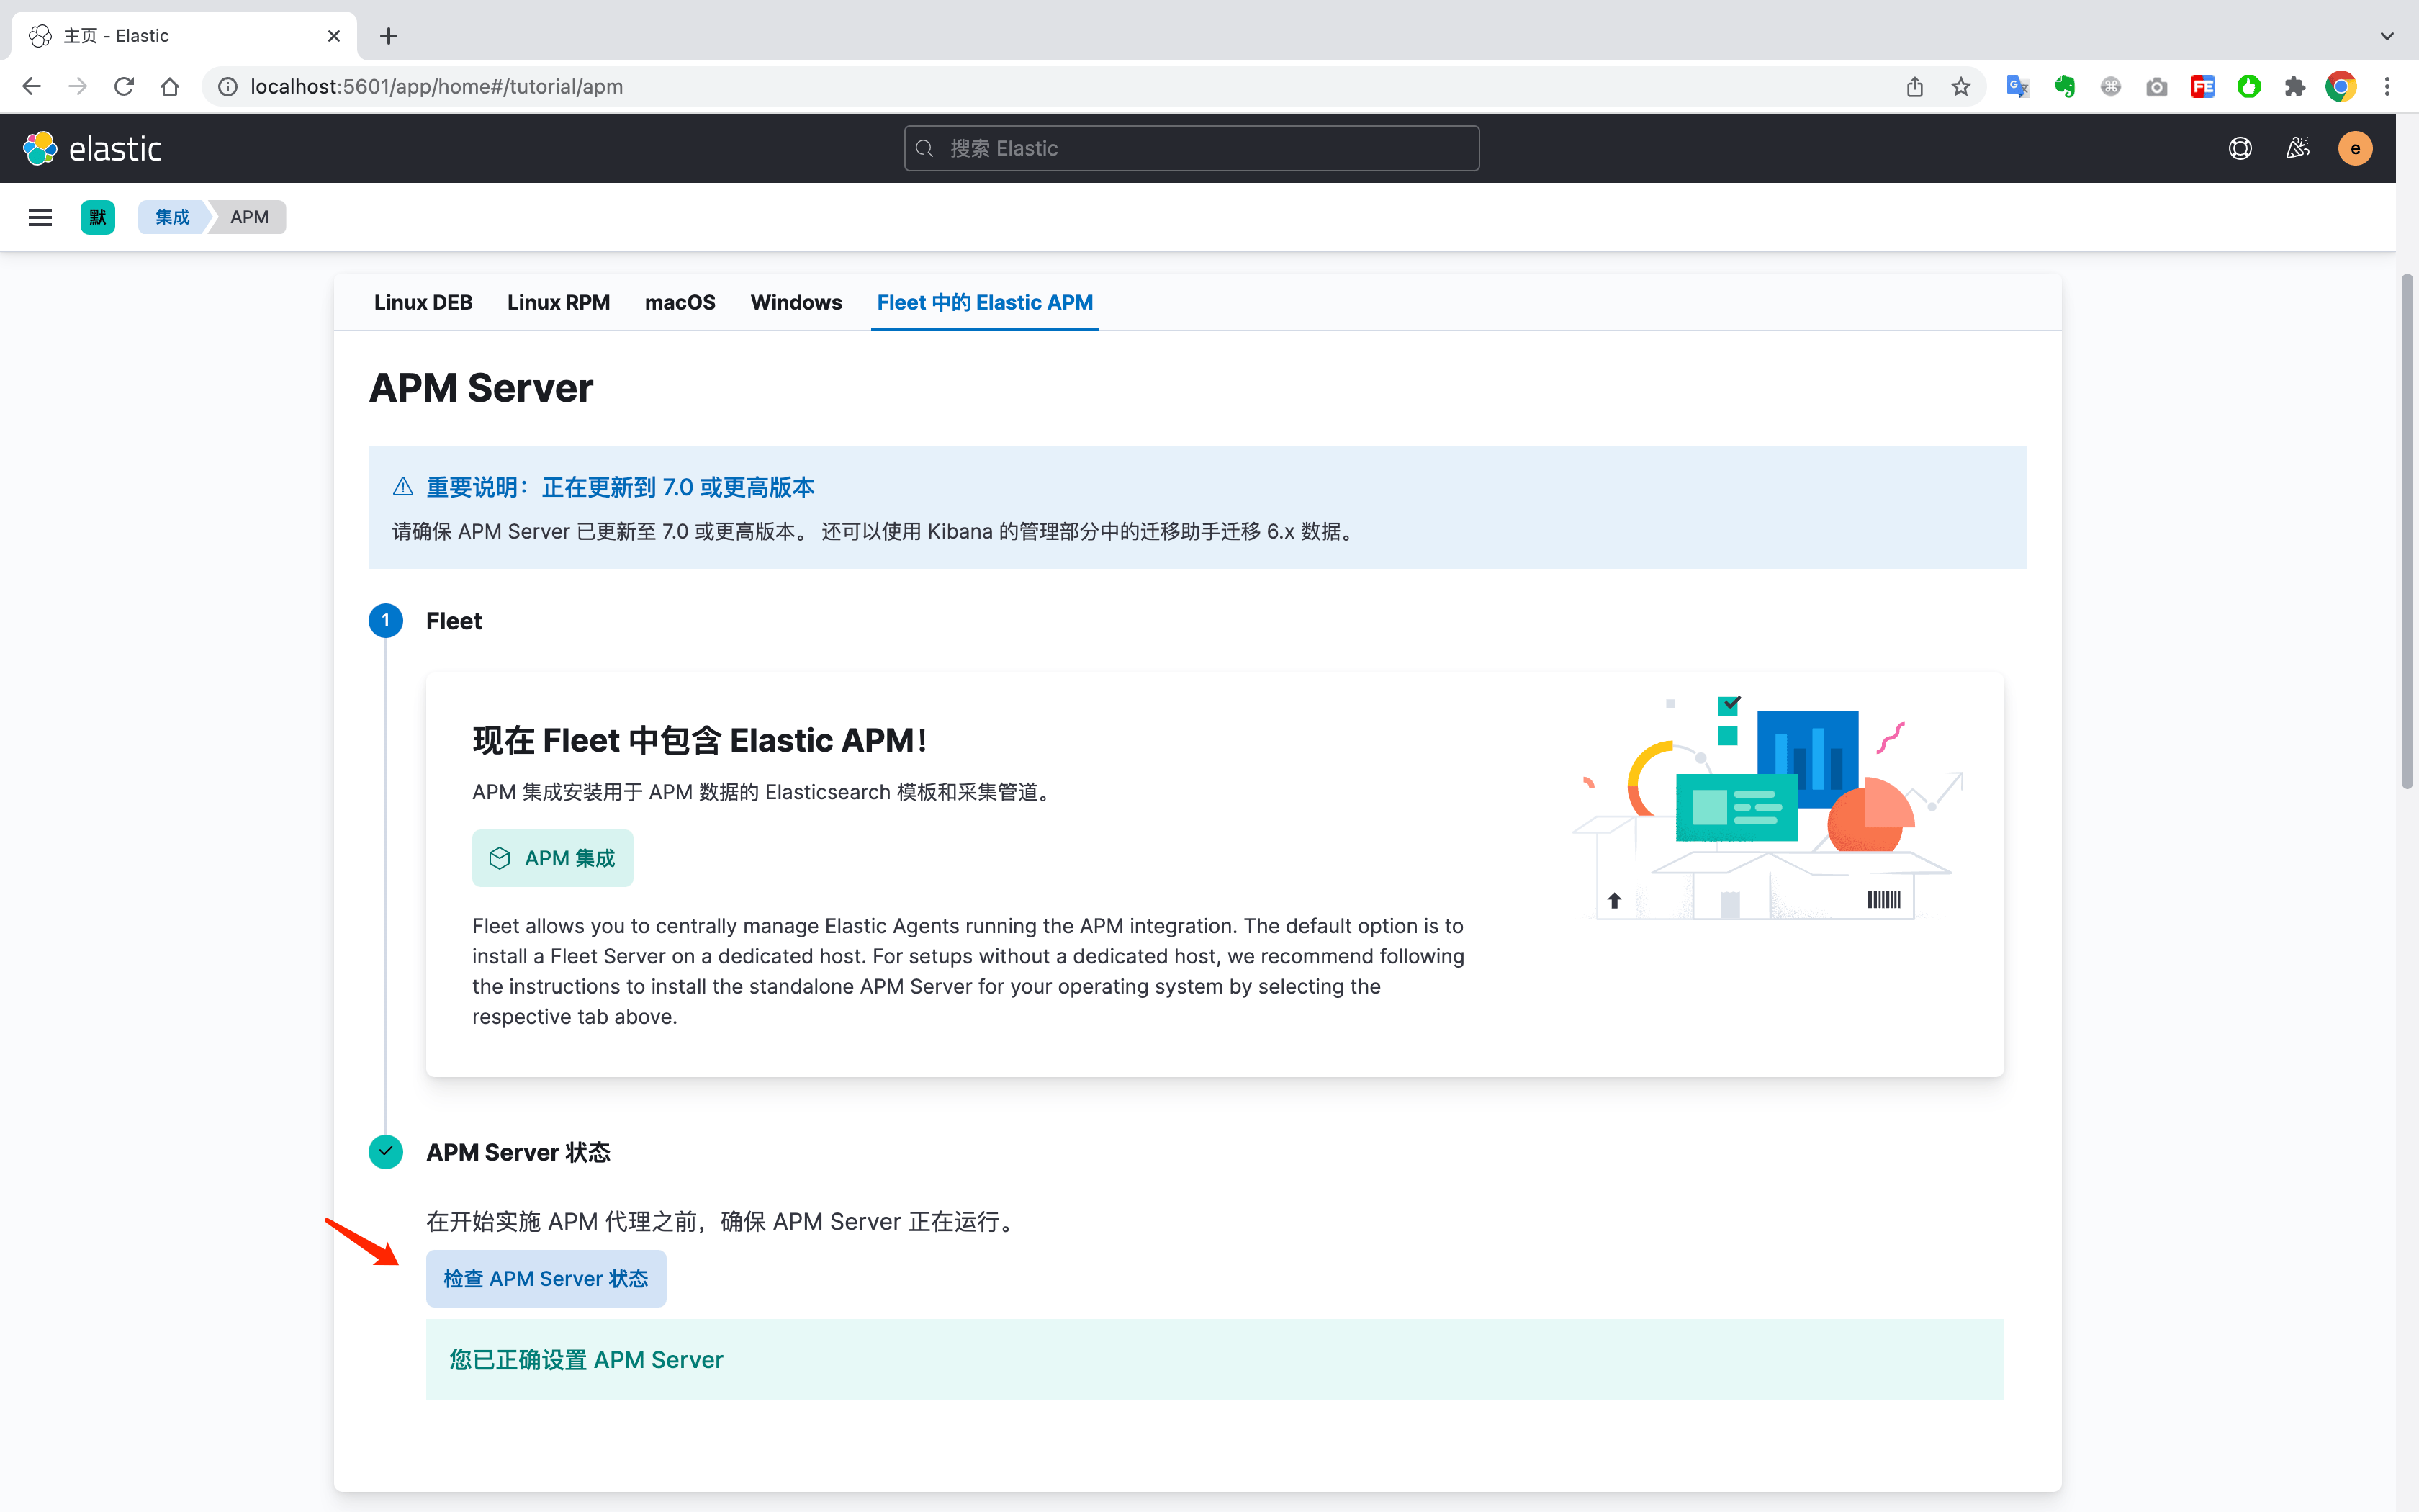2419x1512 pixels.
Task: Open the Extensions puzzle piece menu
Action: pyautogui.click(x=2295, y=87)
